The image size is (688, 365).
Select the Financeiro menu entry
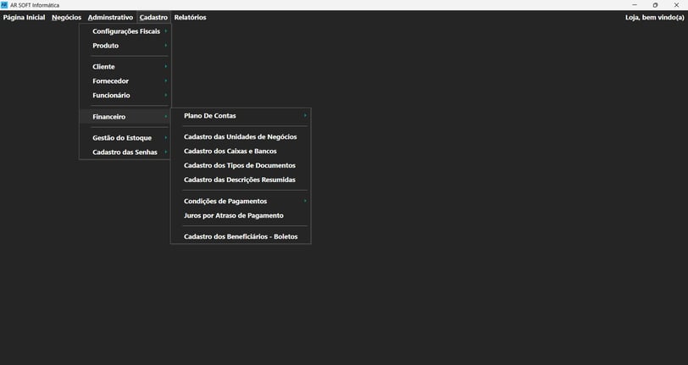click(x=125, y=117)
